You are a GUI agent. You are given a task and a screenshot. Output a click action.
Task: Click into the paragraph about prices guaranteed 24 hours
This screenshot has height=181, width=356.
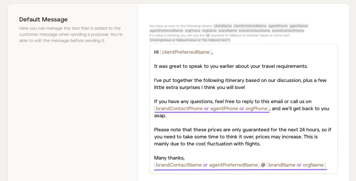coord(242,137)
